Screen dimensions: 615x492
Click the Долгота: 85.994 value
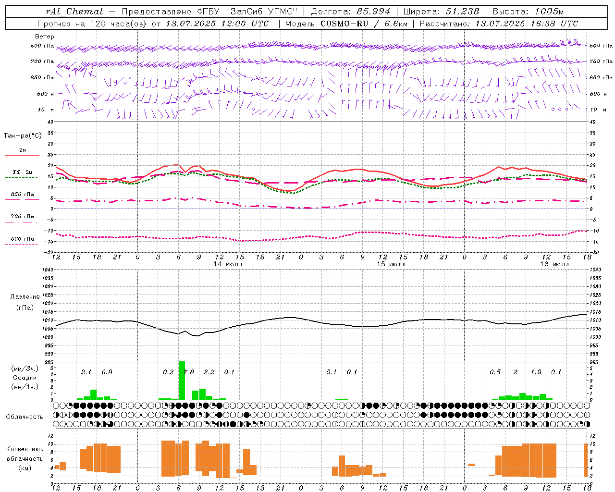(x=351, y=11)
